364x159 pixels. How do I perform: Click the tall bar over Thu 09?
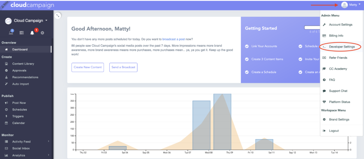tap(222, 122)
